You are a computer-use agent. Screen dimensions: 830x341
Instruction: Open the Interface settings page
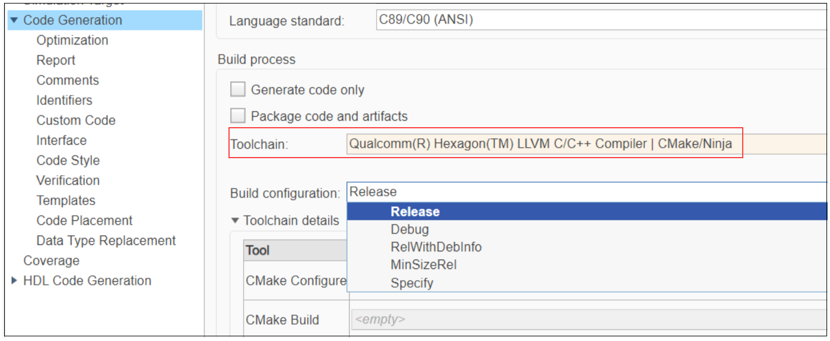point(61,141)
